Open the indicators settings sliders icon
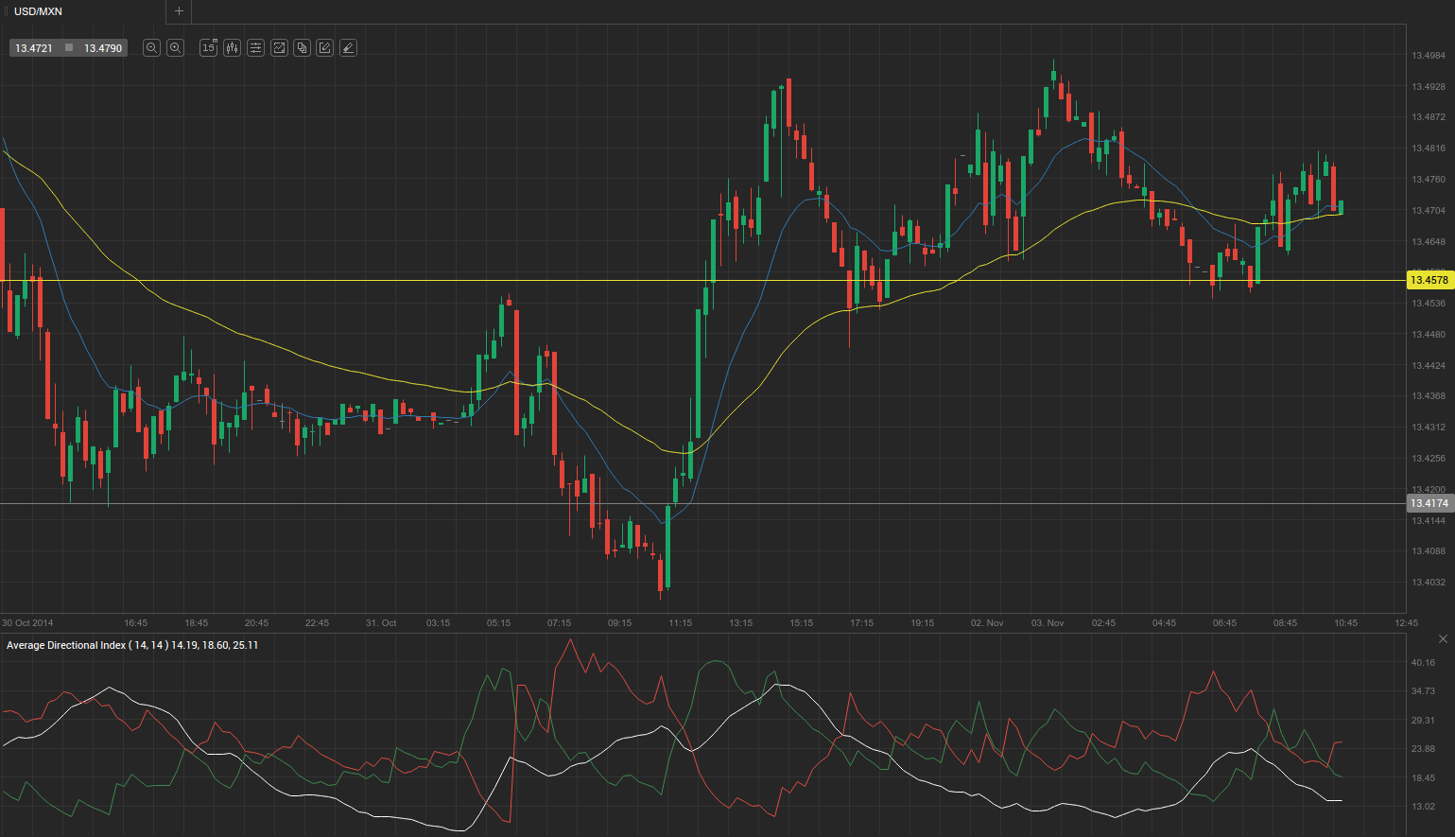 click(255, 47)
